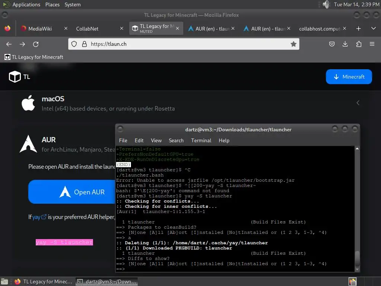Open the Pocket save icon
The width and height of the screenshot is (381, 286).
tap(332, 44)
